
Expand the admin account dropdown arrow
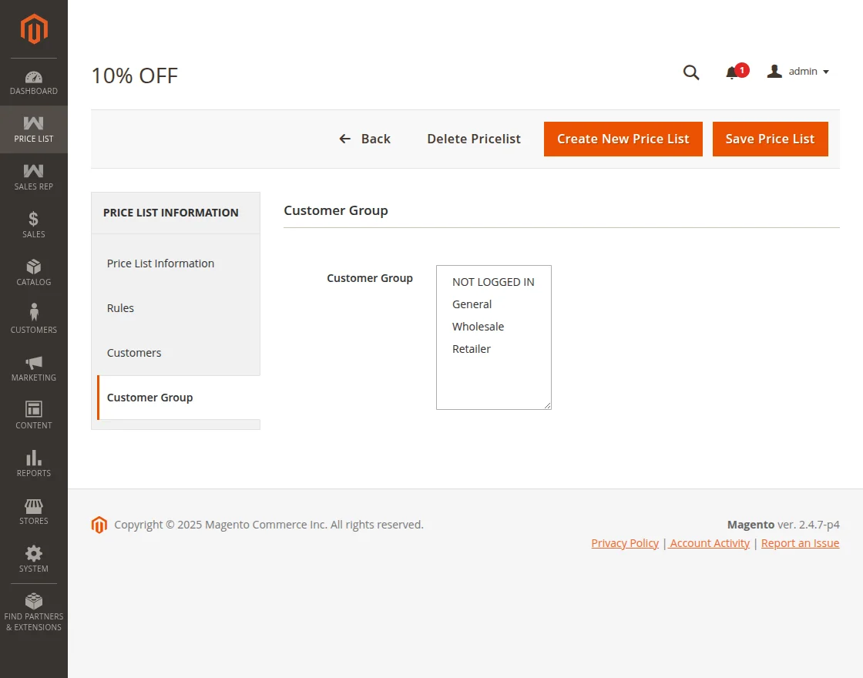coord(825,72)
